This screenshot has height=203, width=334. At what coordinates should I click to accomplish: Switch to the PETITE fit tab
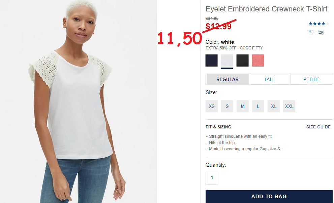click(311, 79)
